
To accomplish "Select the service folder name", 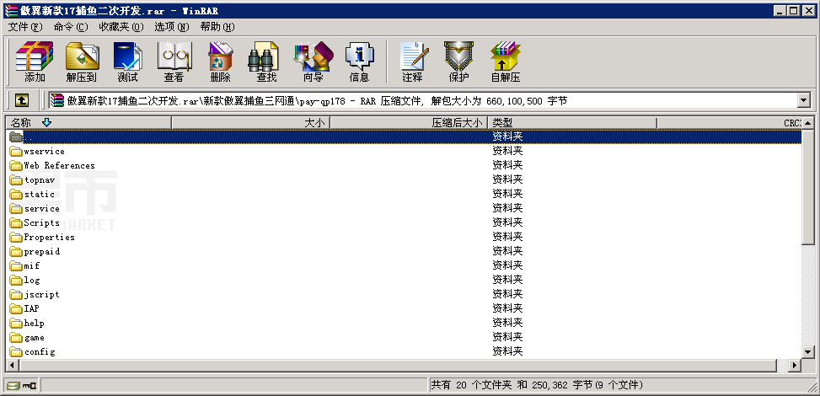I will click(42, 209).
